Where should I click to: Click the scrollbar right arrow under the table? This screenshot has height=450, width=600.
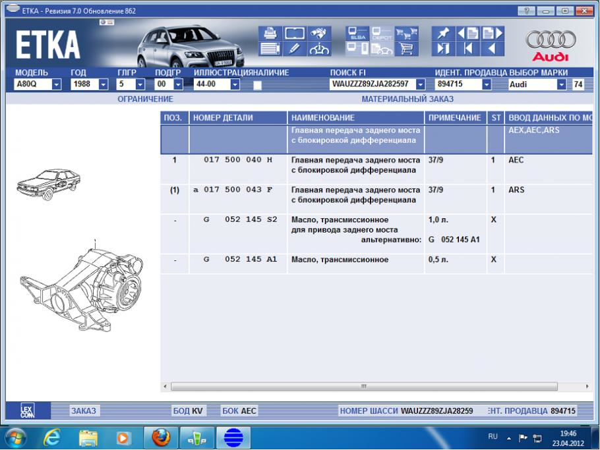[587, 387]
